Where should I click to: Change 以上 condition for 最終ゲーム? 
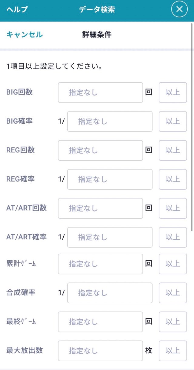173,322
